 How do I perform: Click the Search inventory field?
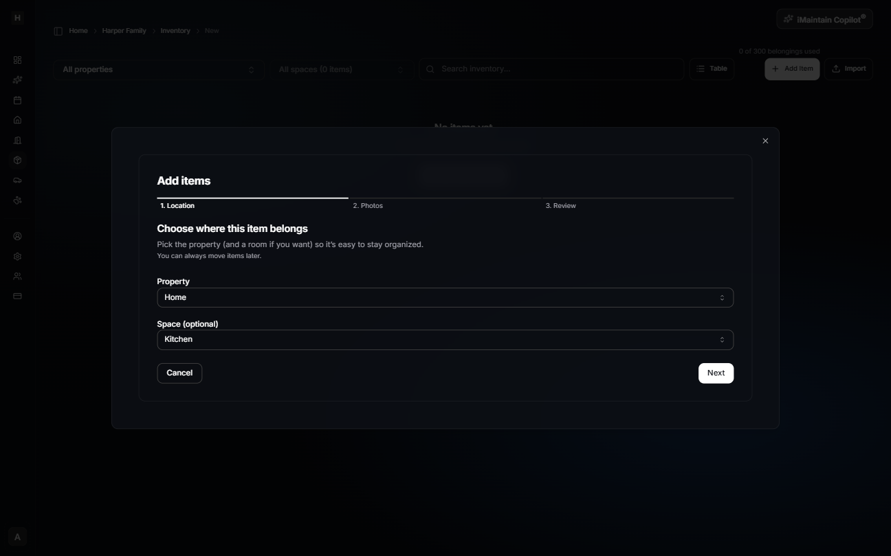click(551, 69)
